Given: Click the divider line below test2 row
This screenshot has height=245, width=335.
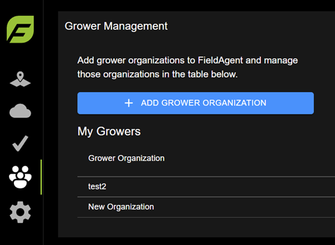Looking at the screenshot, I should click(206, 197).
